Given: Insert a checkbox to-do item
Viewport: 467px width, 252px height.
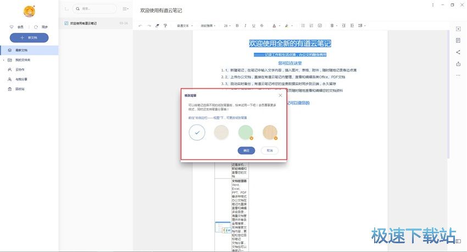Looking at the screenshot, I should click(320, 26).
